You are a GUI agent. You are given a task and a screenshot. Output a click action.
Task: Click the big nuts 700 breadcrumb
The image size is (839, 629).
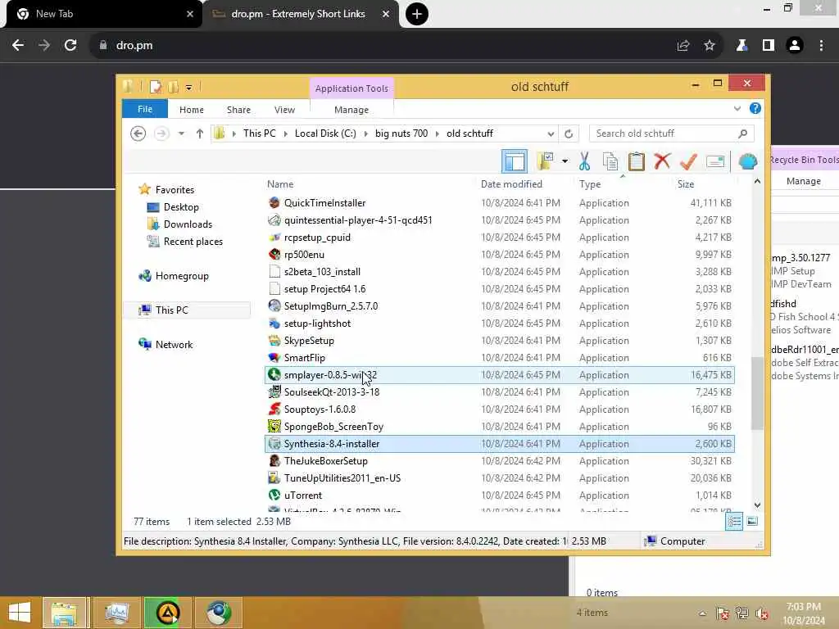[x=401, y=133]
